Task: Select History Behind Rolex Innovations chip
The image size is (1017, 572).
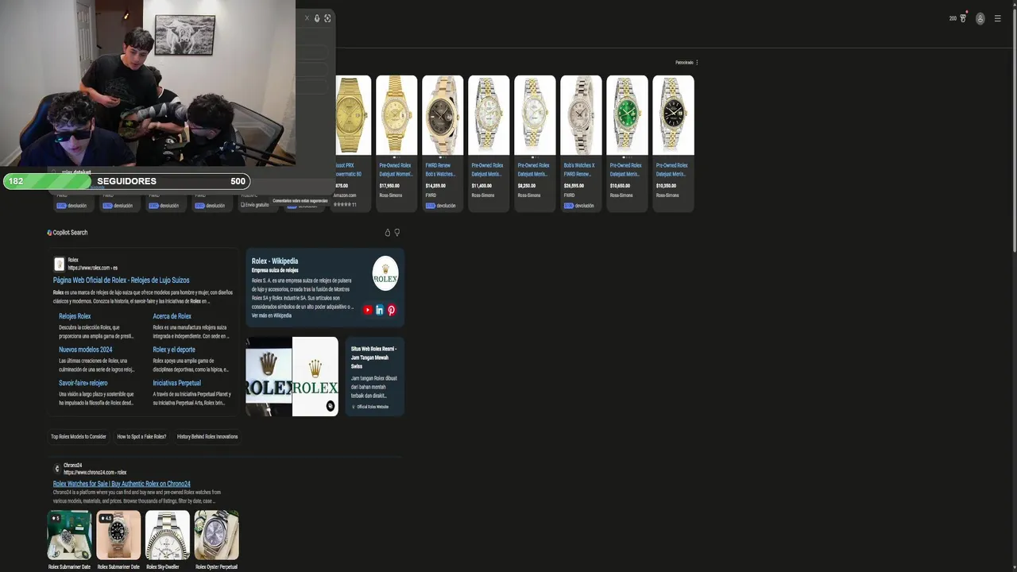Action: (x=207, y=437)
